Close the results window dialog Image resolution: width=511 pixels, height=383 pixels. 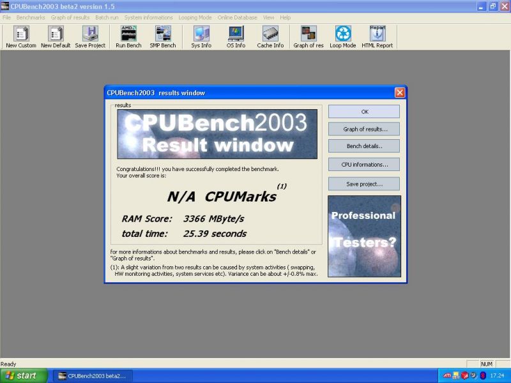(x=400, y=93)
